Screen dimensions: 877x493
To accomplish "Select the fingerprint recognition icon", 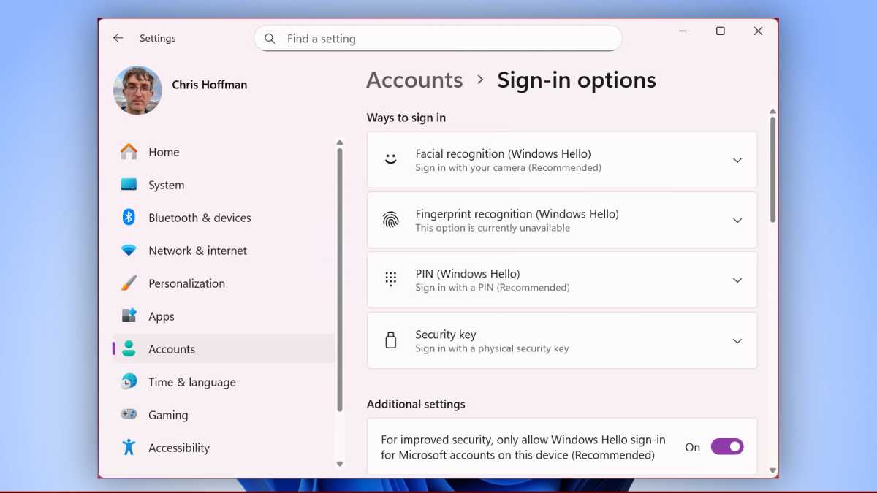I will click(391, 220).
